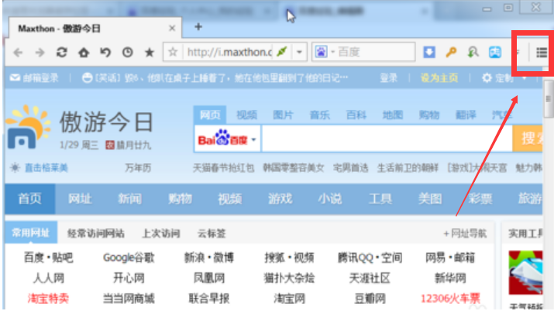Click the resource sniffer icon
554x311 pixels.
click(473, 52)
